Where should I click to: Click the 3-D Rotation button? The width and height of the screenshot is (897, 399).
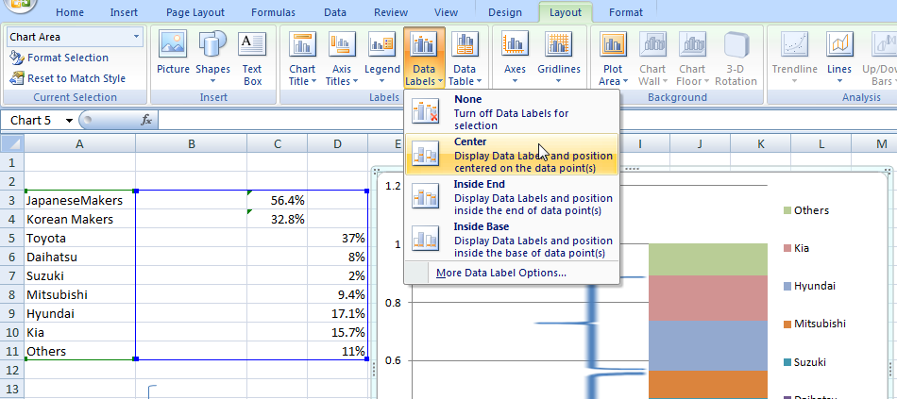(736, 58)
